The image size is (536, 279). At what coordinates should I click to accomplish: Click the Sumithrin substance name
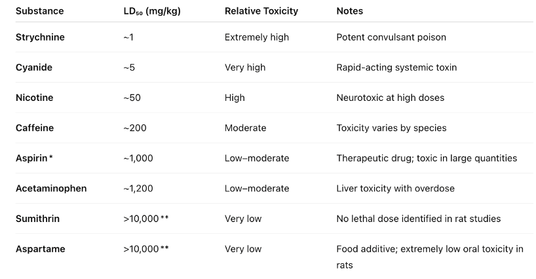click(x=37, y=219)
